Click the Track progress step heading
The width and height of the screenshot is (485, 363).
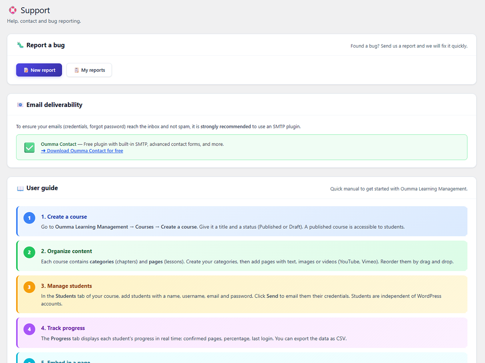(63, 328)
